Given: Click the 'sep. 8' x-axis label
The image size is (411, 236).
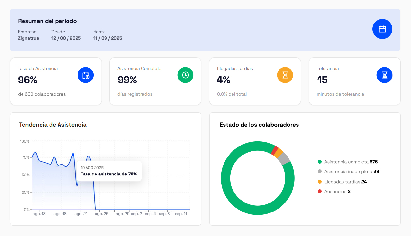Looking at the screenshot, I should click(x=164, y=214).
